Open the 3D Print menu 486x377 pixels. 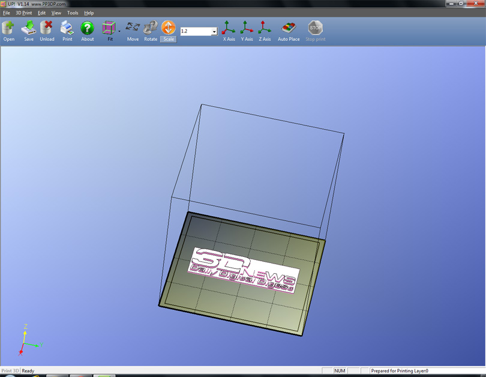(x=24, y=13)
